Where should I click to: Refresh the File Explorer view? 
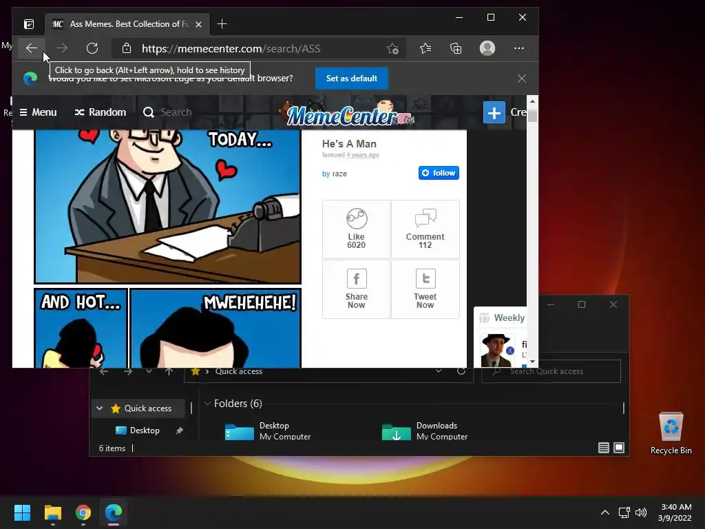pos(461,371)
